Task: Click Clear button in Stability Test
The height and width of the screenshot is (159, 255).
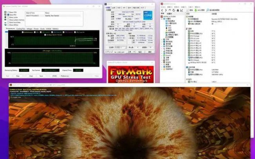Action: pyautogui.click(x=31, y=76)
